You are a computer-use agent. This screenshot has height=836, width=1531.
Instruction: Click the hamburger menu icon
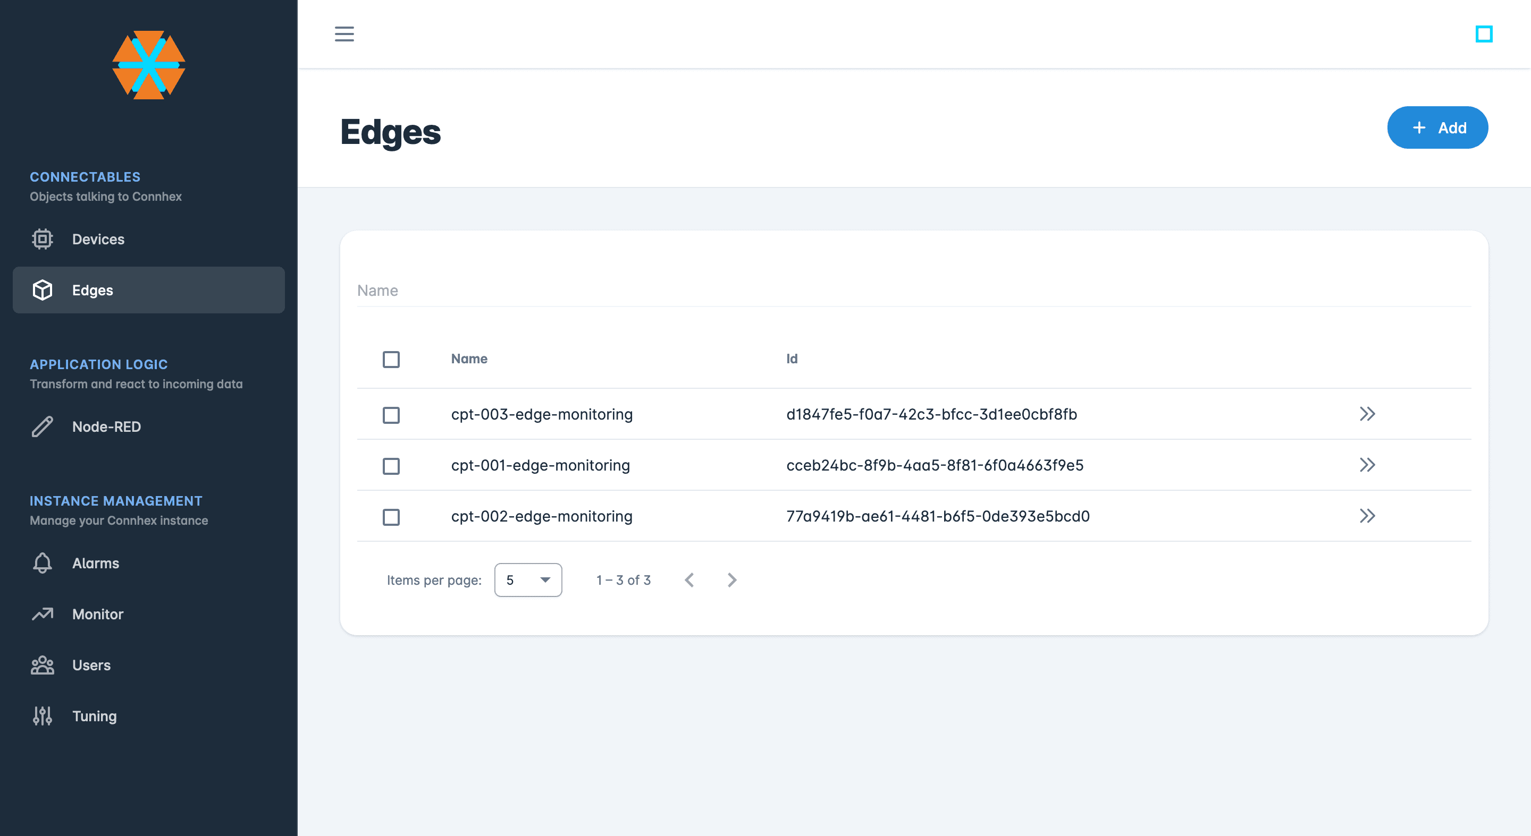[x=344, y=34]
